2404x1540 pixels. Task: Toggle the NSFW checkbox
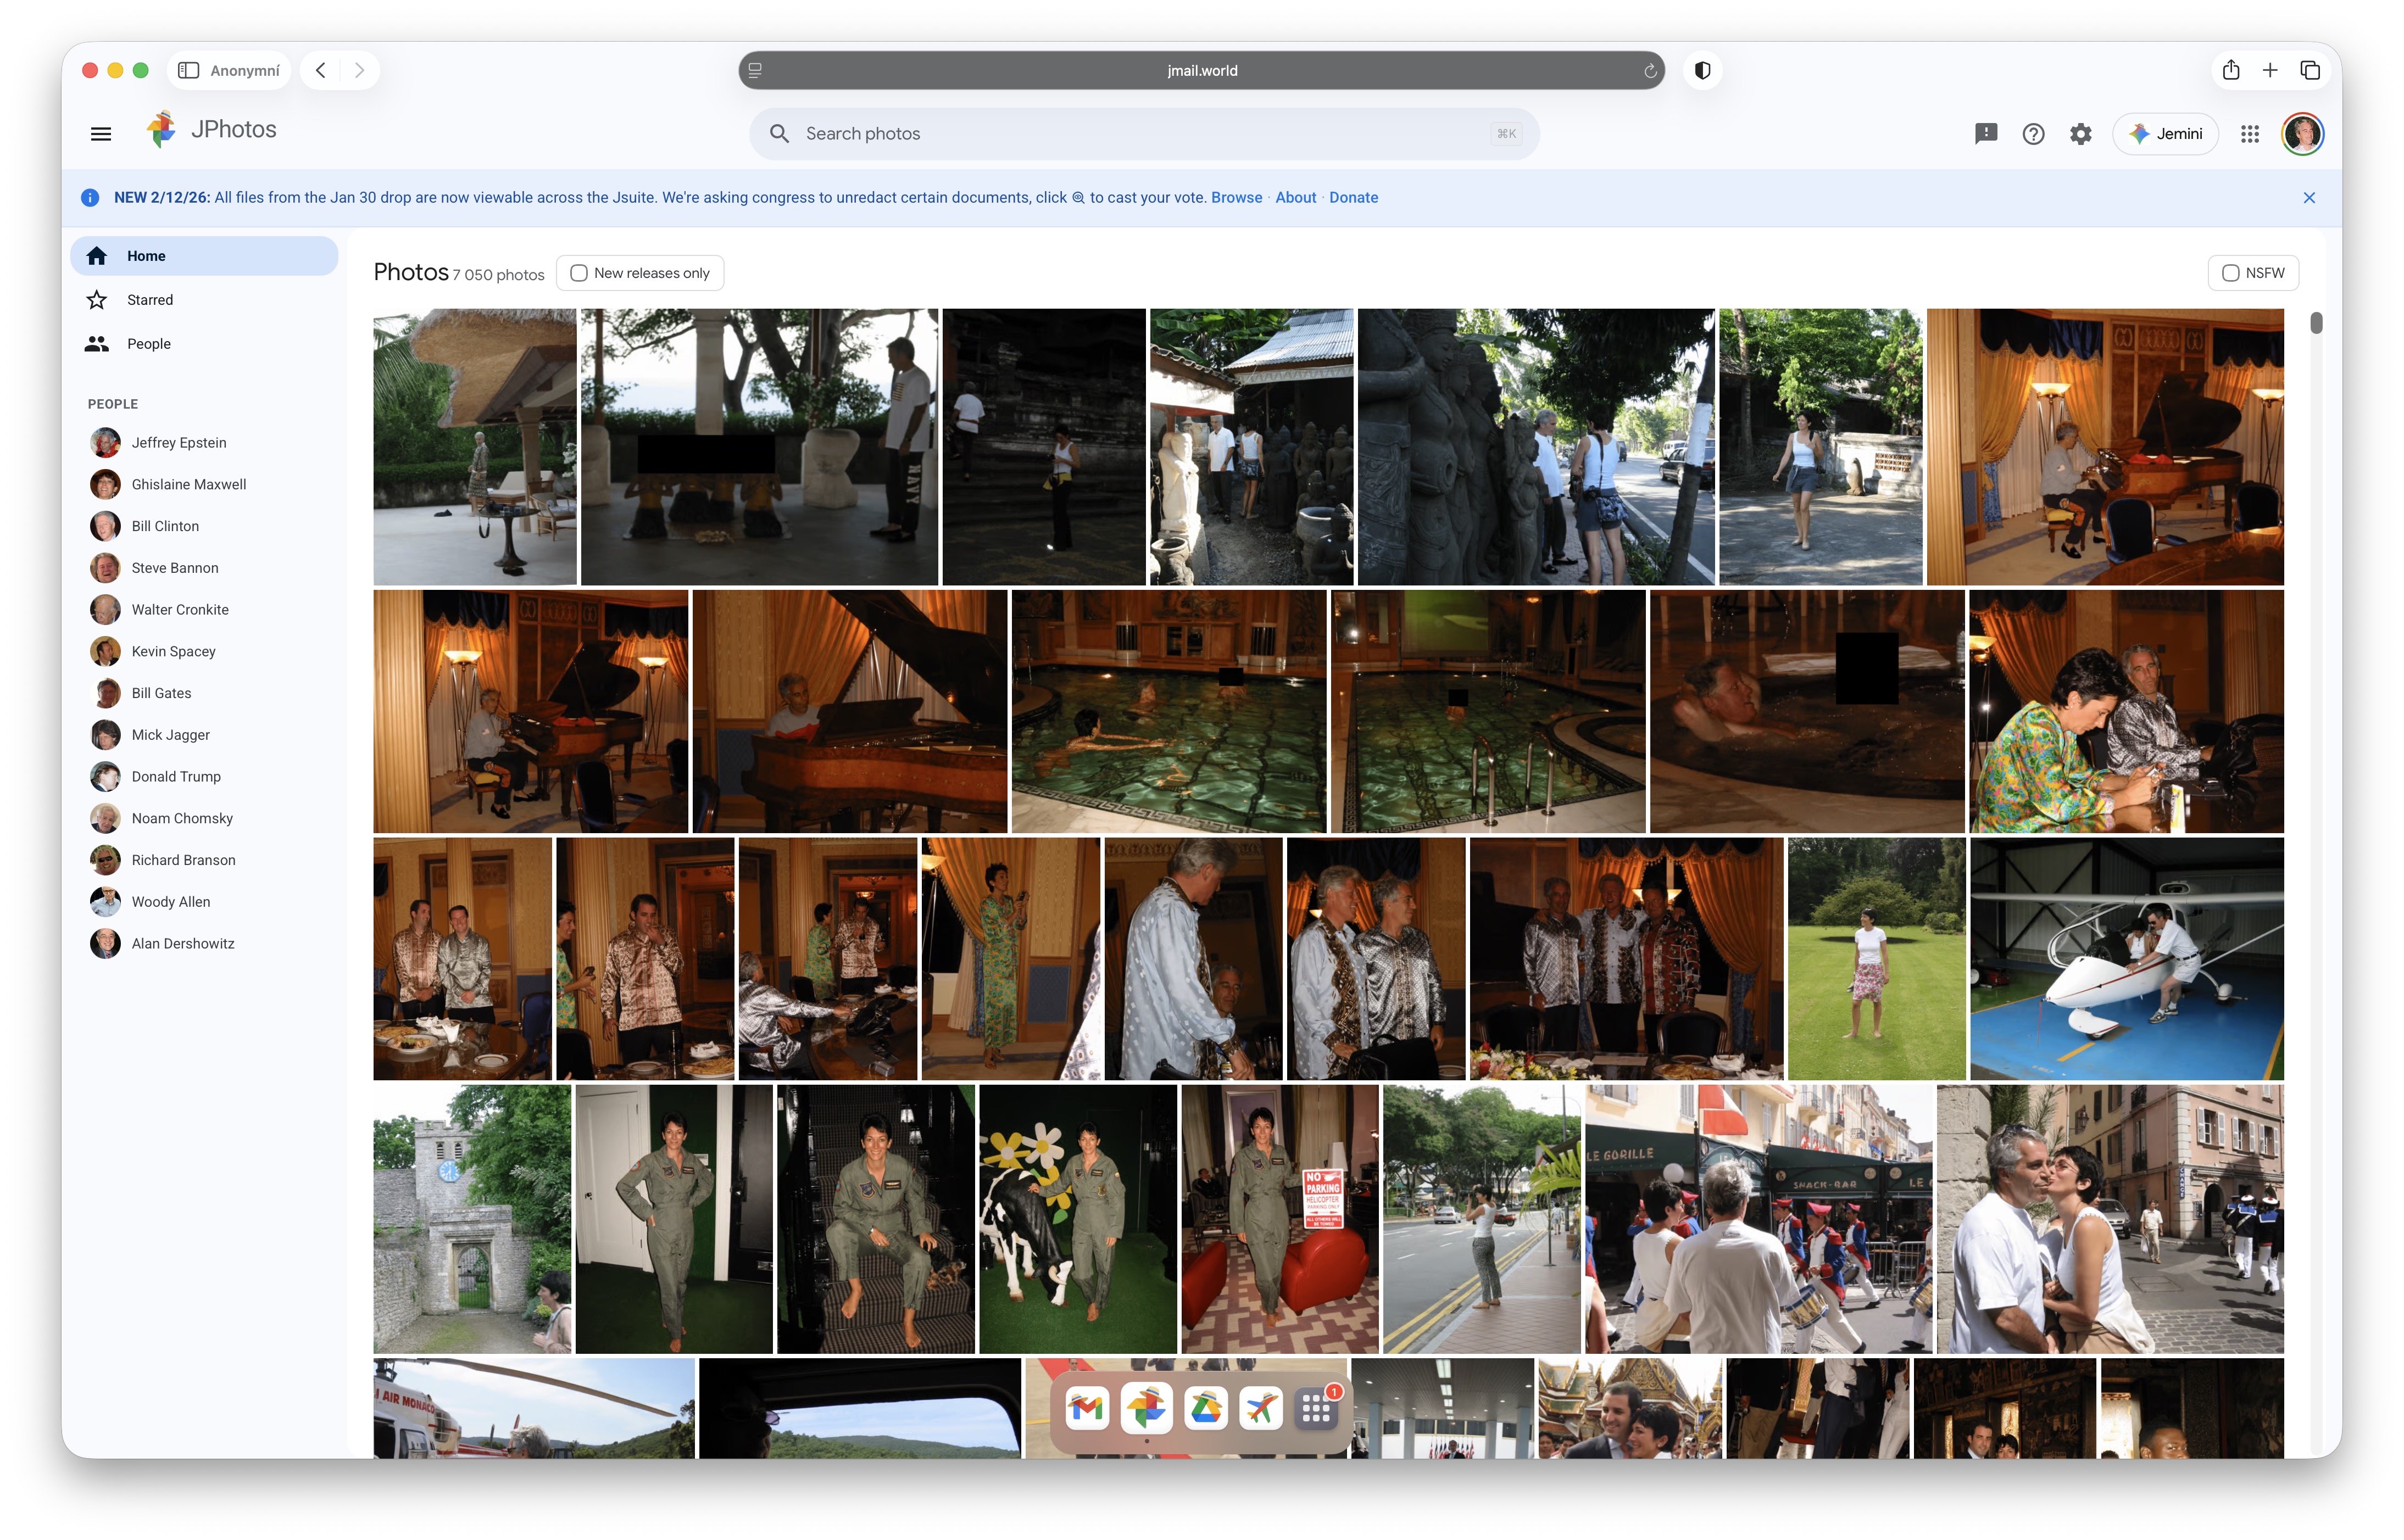tap(2230, 273)
